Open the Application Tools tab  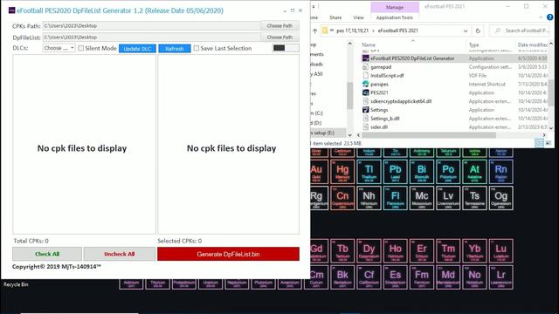(395, 17)
